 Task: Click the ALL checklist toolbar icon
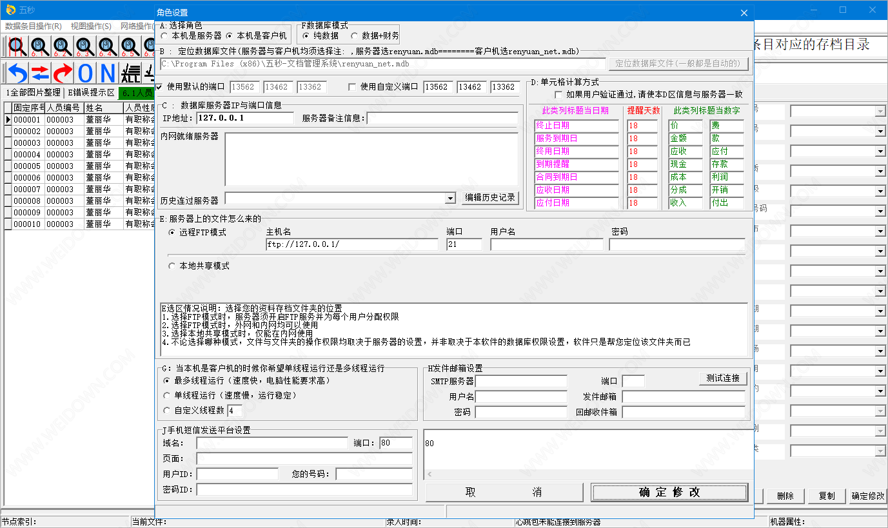point(132,73)
